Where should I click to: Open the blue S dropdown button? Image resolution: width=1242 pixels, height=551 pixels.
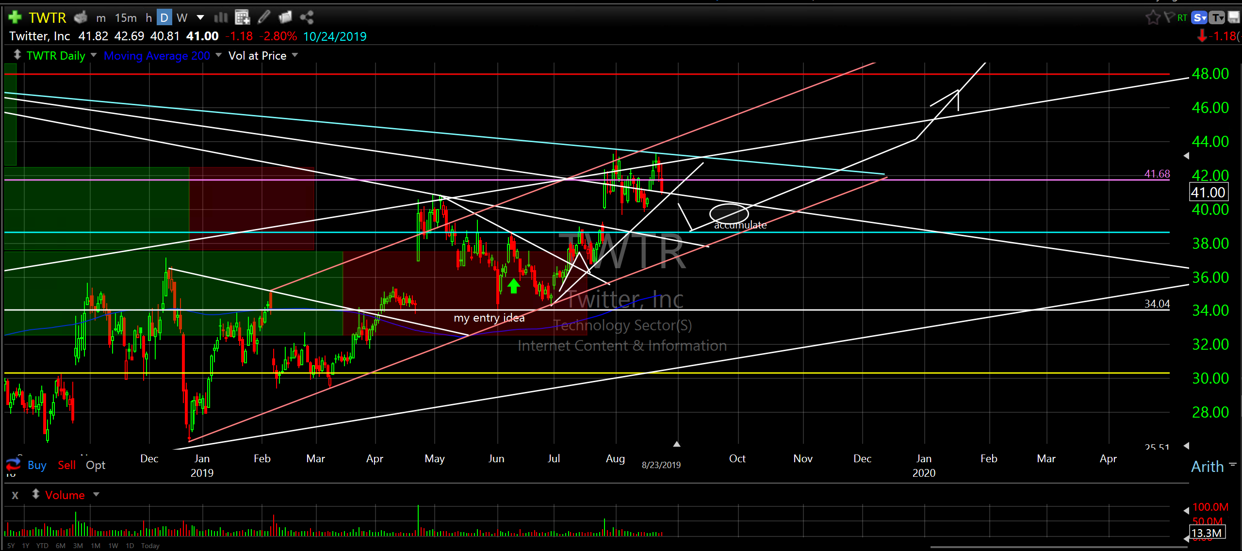tap(1199, 18)
